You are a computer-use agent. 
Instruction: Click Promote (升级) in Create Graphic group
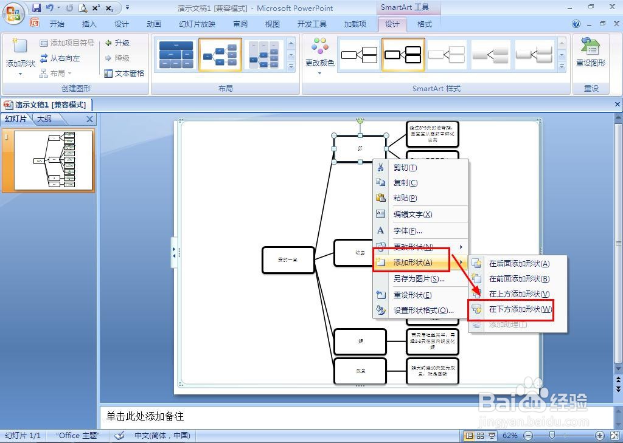(117, 43)
